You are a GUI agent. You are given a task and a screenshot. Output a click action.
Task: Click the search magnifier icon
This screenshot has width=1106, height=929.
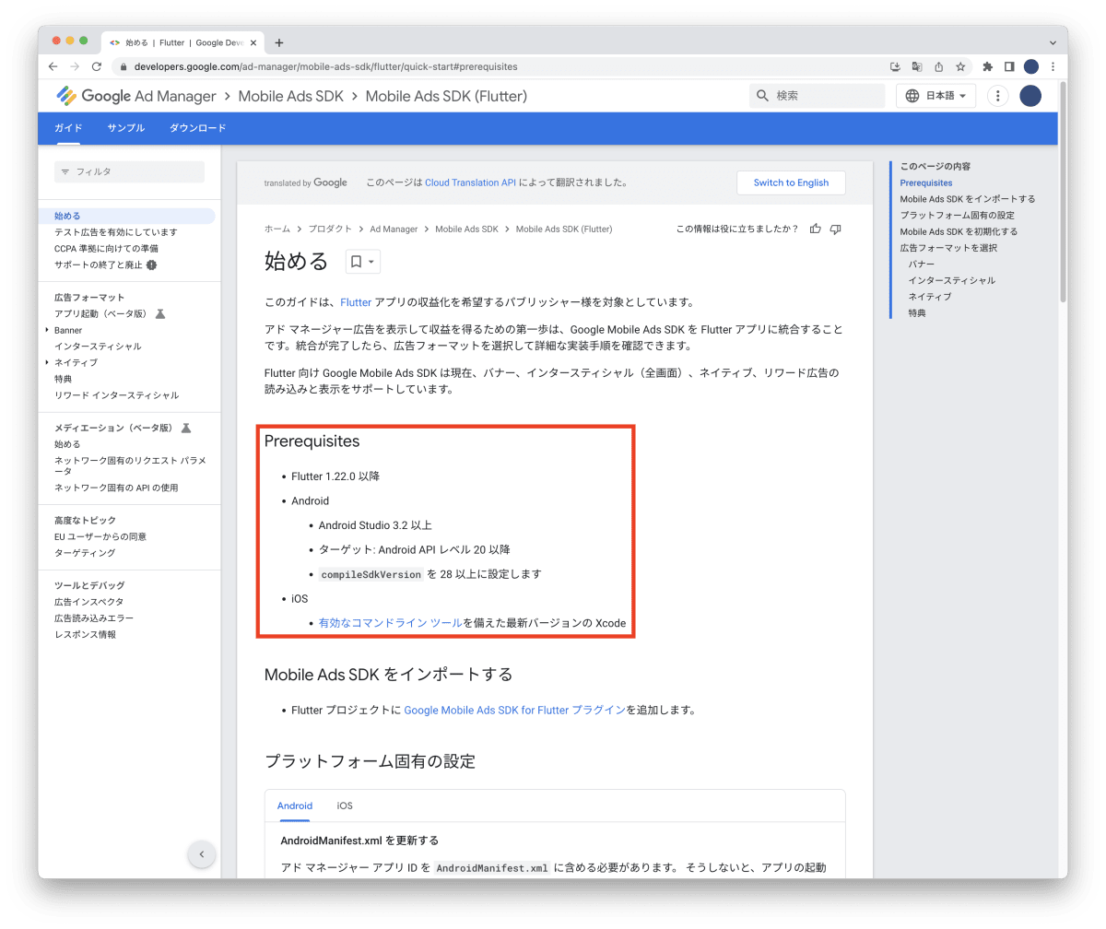tap(762, 96)
